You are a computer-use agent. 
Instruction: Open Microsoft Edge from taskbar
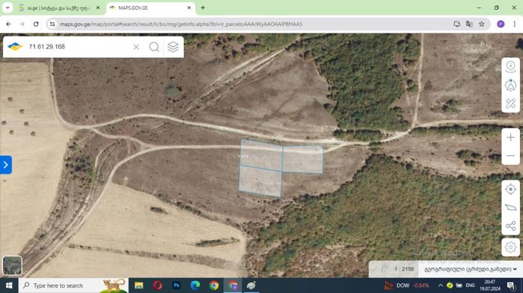click(x=195, y=286)
